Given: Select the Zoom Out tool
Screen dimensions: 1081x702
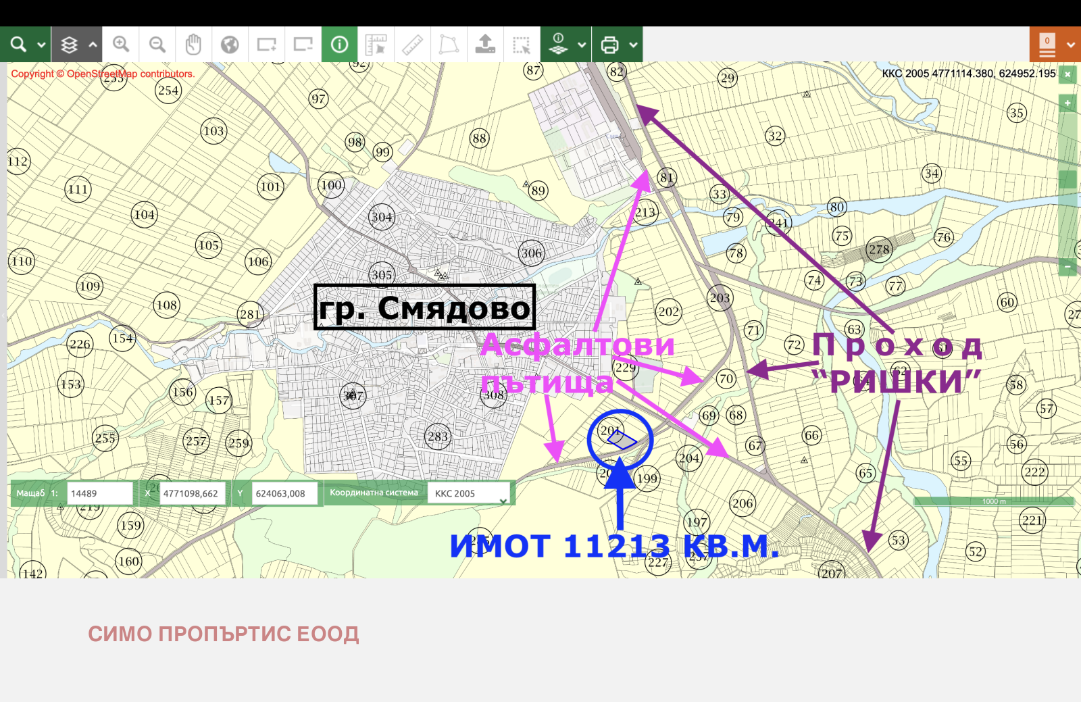Looking at the screenshot, I should point(157,44).
